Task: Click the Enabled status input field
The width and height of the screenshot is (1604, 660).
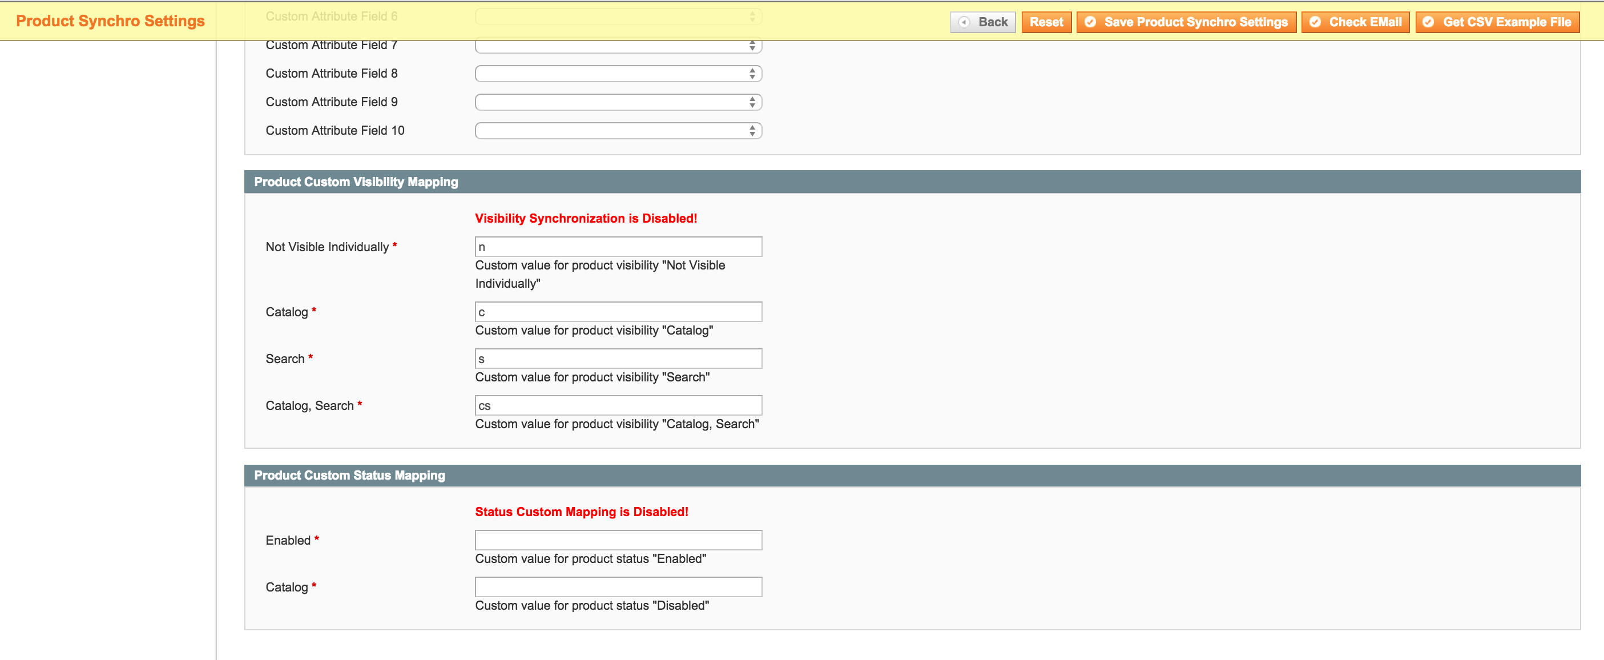Action: click(x=618, y=541)
